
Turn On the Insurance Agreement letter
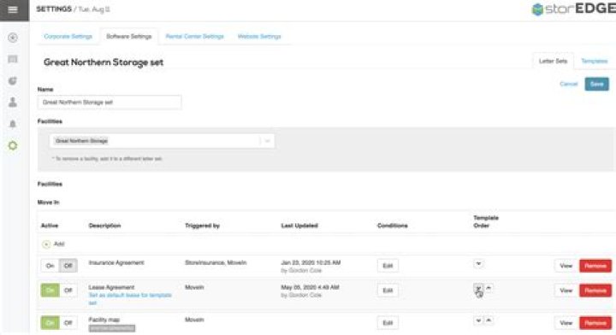[x=50, y=266]
